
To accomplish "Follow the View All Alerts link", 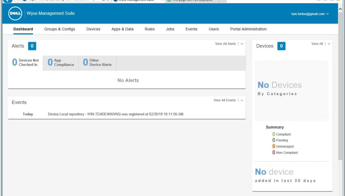I will click(225, 44).
